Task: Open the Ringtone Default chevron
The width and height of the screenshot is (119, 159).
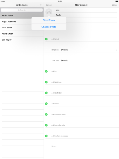Action: 117,50
